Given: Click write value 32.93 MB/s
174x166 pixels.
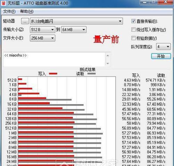Looking at the screenshot, I should point(131,104).
